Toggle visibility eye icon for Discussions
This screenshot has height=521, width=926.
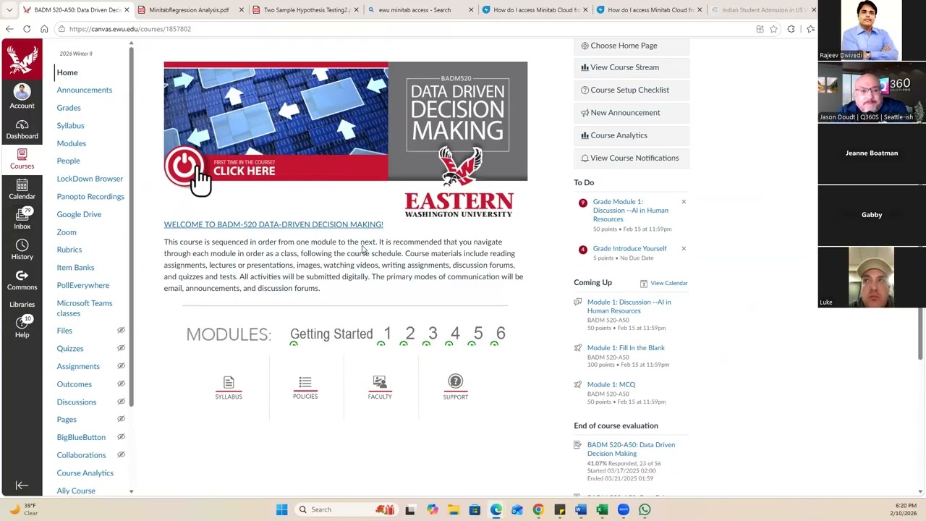(x=121, y=402)
